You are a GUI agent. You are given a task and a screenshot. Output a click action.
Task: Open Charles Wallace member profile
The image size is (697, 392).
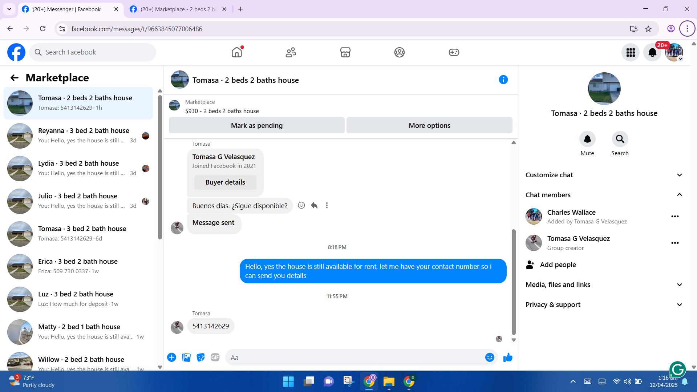[x=571, y=213]
